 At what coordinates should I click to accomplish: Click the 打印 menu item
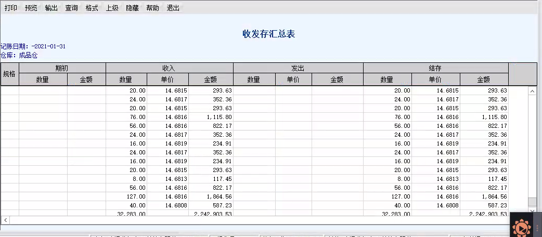[11, 8]
